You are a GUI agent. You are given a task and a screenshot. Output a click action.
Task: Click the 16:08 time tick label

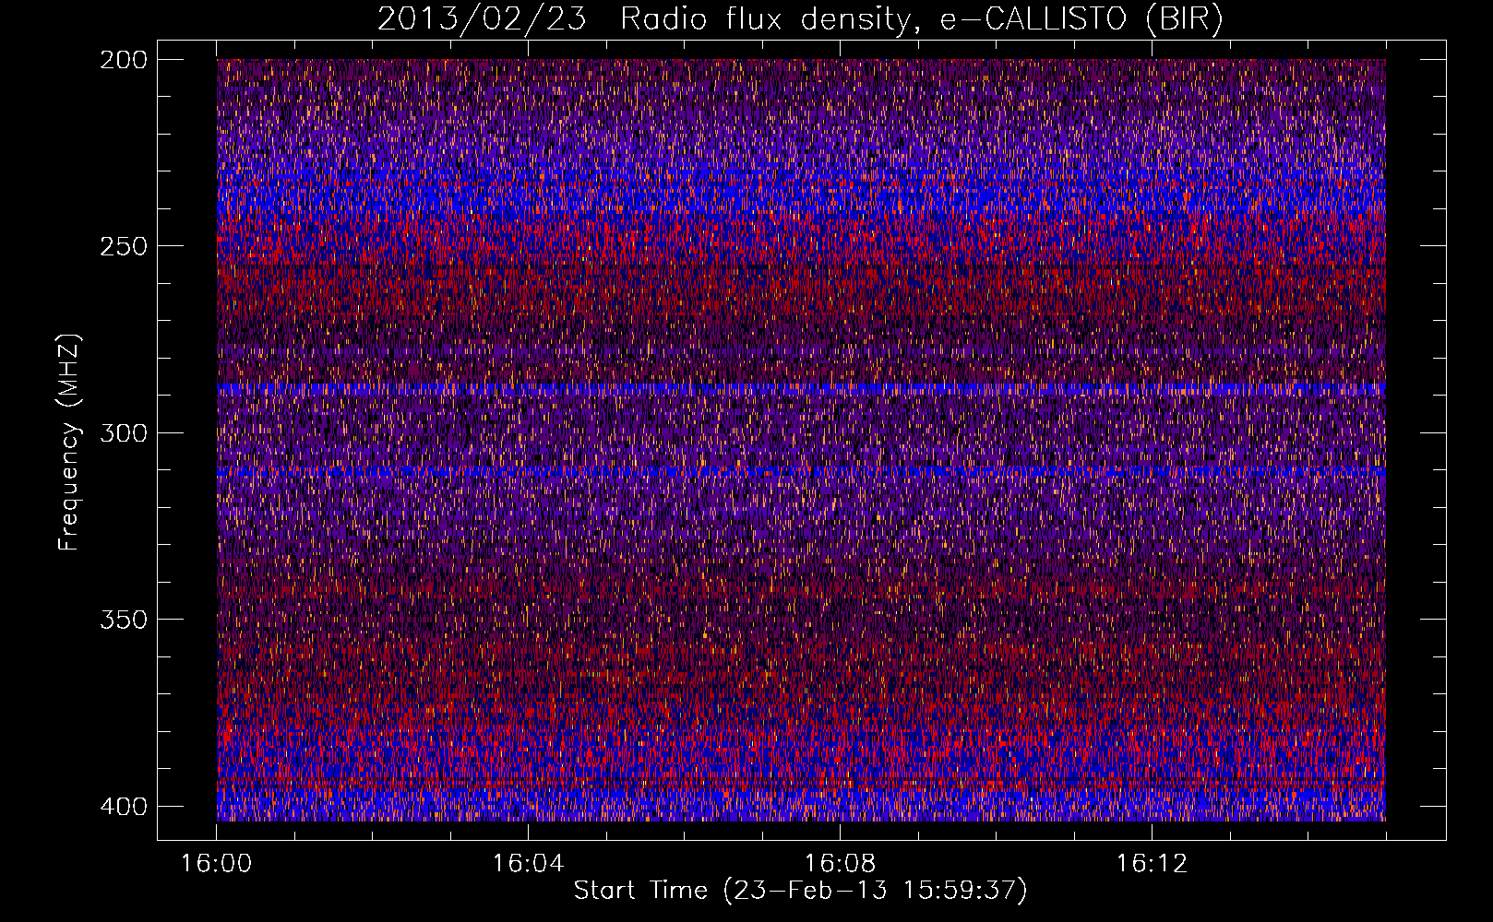[x=840, y=864]
